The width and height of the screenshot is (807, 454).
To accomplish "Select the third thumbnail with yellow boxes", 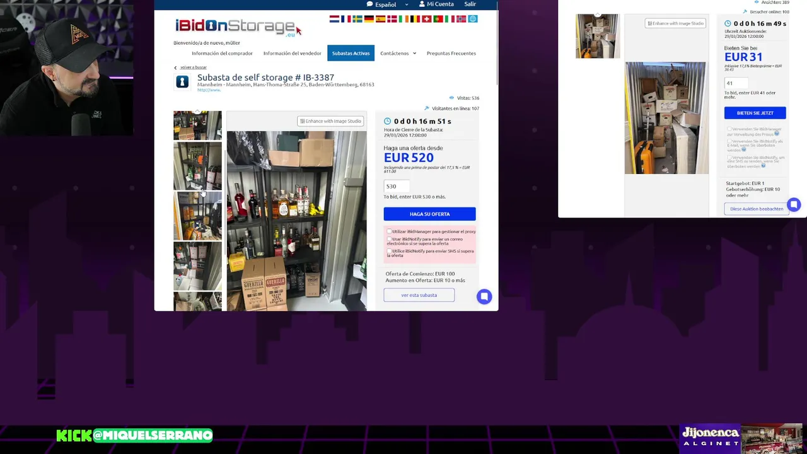I will click(x=197, y=216).
